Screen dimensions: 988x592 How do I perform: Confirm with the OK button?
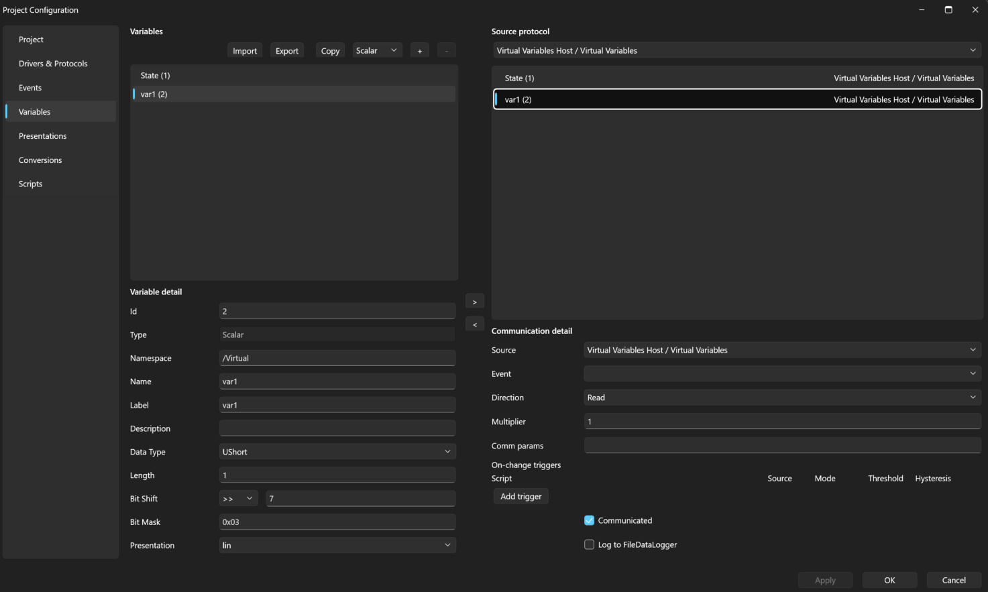pyautogui.click(x=889, y=581)
